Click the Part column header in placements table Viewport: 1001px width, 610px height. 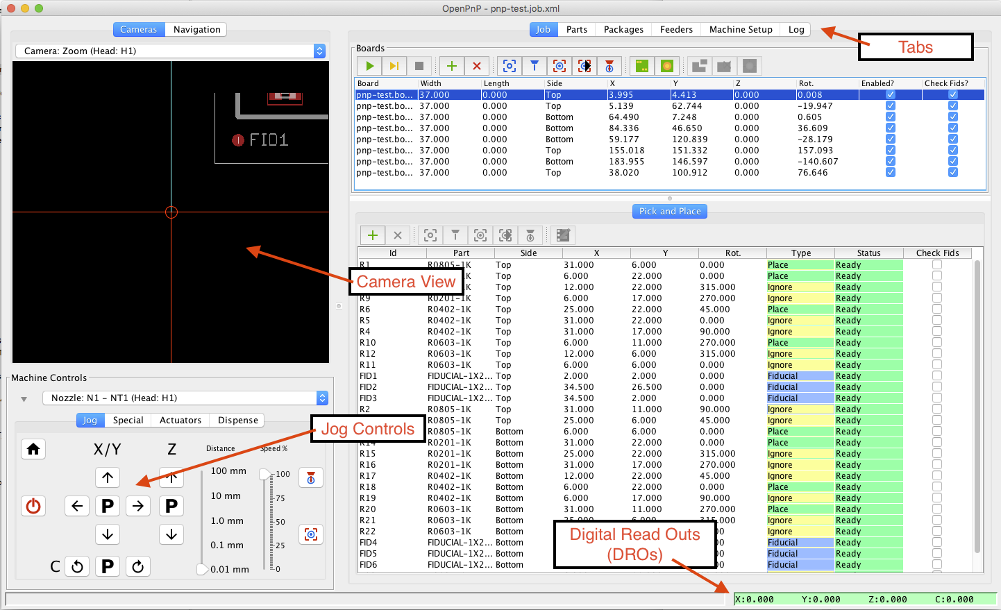click(x=461, y=253)
